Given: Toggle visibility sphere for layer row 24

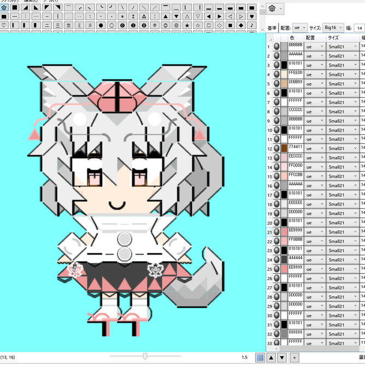Looking at the screenshot, I should (x=276, y=260).
